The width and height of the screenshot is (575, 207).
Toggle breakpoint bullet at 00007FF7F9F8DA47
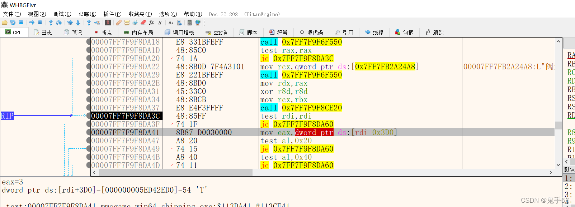[x=89, y=141]
